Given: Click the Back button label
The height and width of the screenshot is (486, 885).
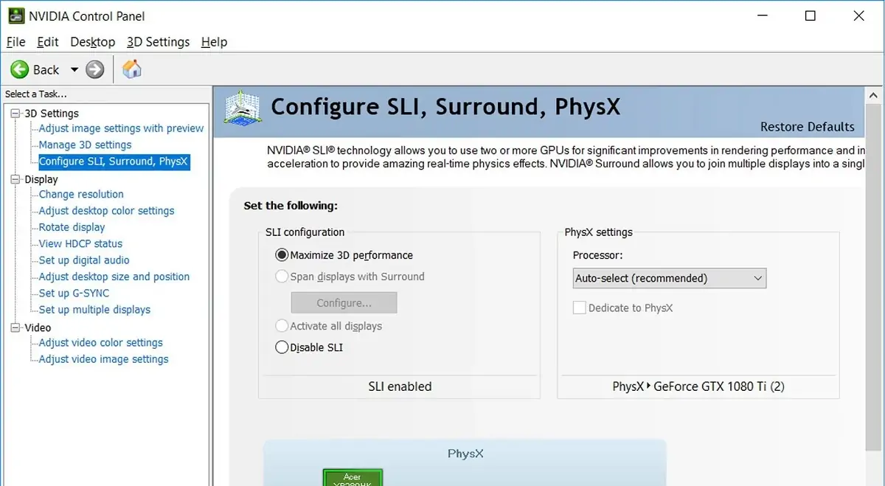Looking at the screenshot, I should tap(46, 70).
